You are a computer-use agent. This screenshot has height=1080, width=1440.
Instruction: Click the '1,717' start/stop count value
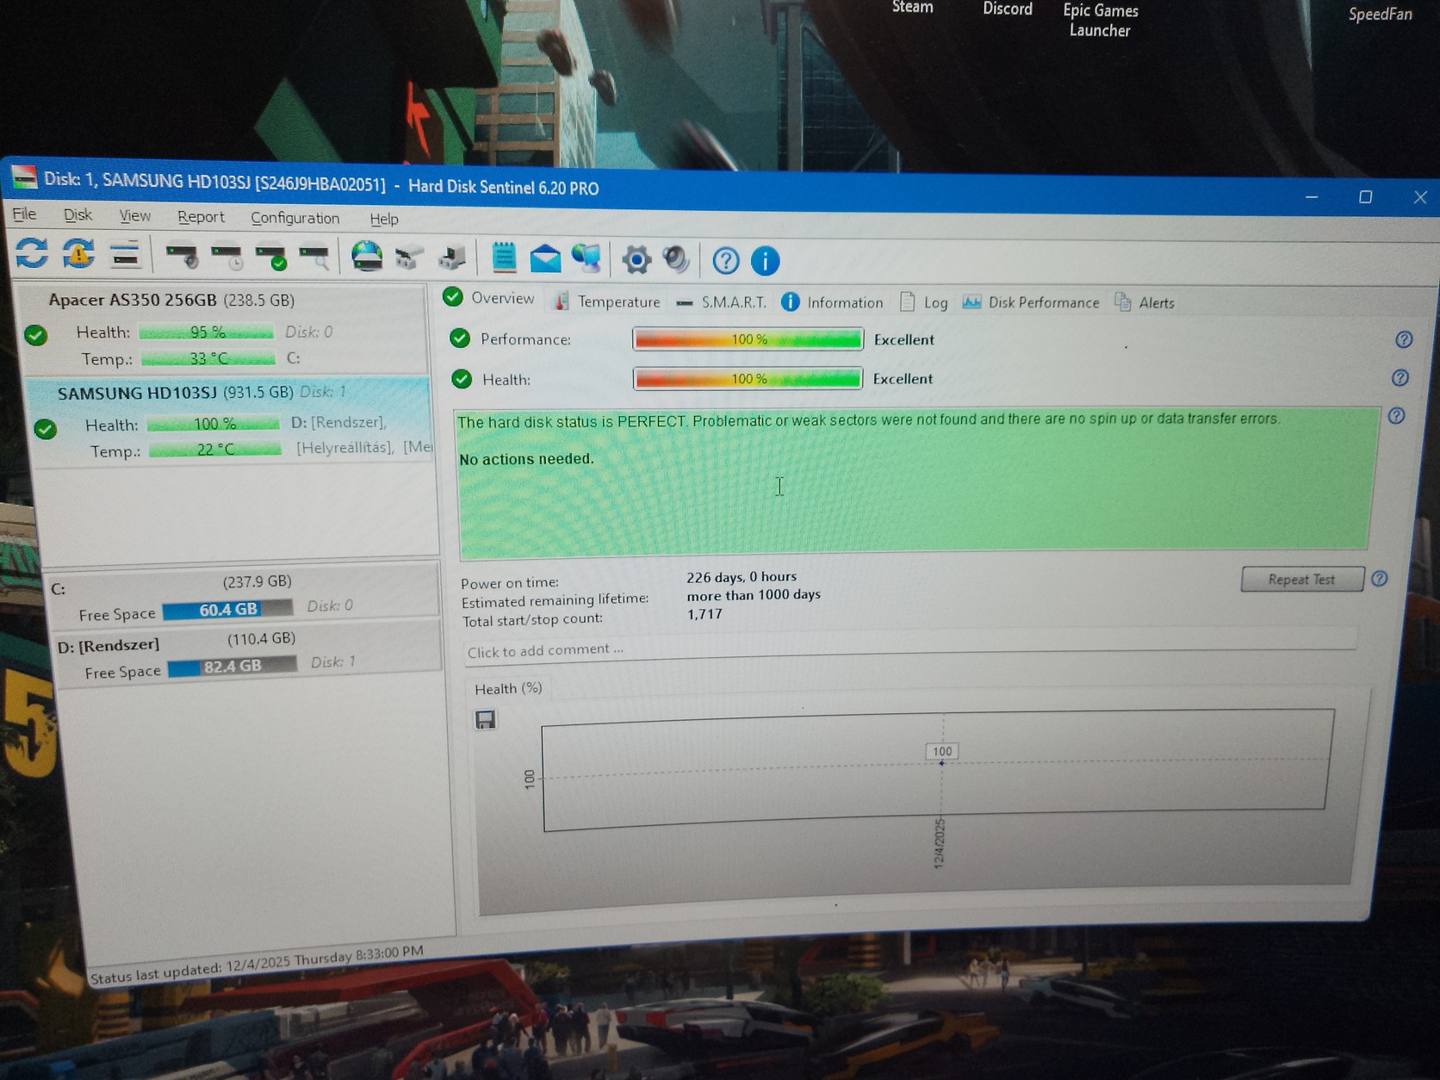point(704,614)
